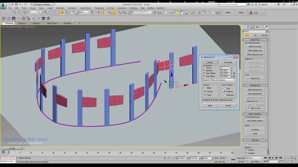Click the Redo arrow icon
Screen dimensions: 298x167
coord(8,13)
